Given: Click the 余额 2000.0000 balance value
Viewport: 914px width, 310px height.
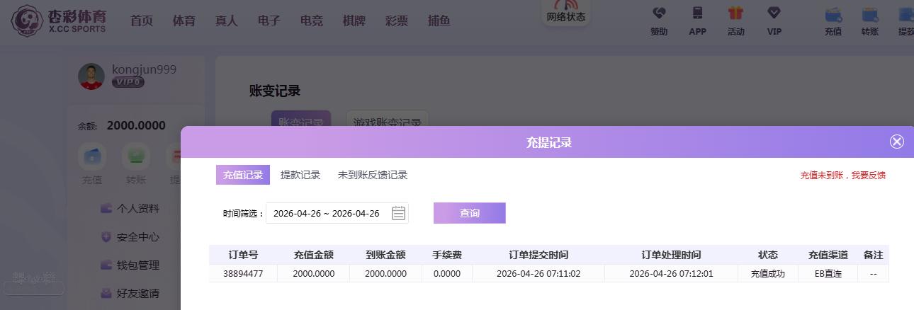Looking at the screenshot, I should 136,126.
